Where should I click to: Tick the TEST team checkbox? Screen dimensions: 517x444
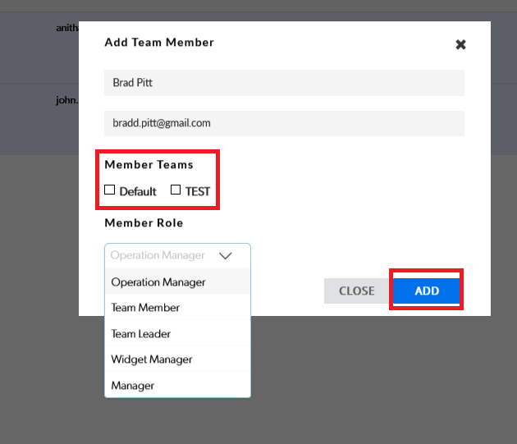tap(176, 190)
